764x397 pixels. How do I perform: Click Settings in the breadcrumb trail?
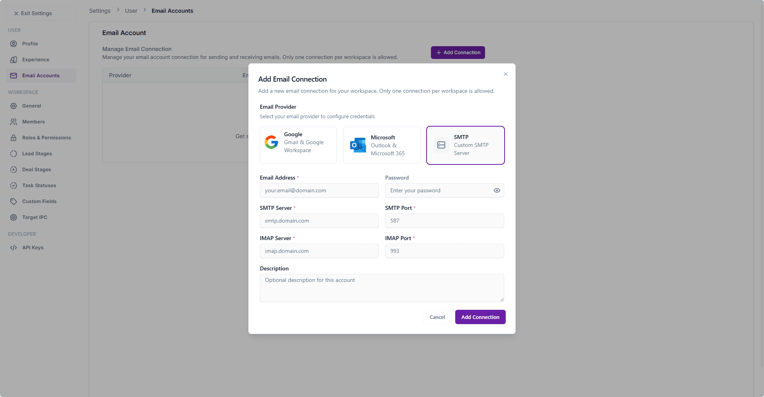[x=99, y=11]
